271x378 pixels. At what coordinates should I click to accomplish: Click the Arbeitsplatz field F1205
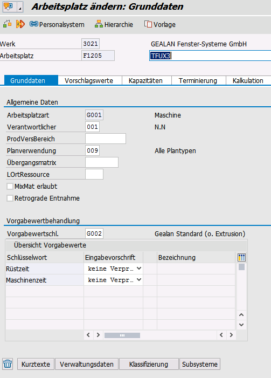[98, 56]
